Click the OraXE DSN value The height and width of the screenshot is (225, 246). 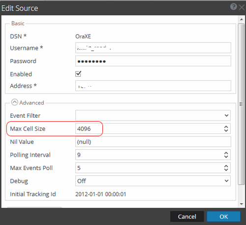coord(83,36)
